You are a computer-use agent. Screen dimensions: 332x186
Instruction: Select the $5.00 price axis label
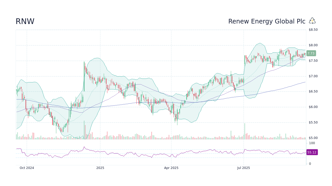[x=313, y=138]
